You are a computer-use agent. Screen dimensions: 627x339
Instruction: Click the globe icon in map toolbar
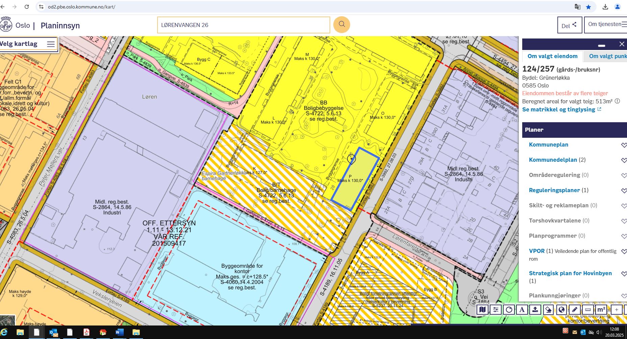561,310
